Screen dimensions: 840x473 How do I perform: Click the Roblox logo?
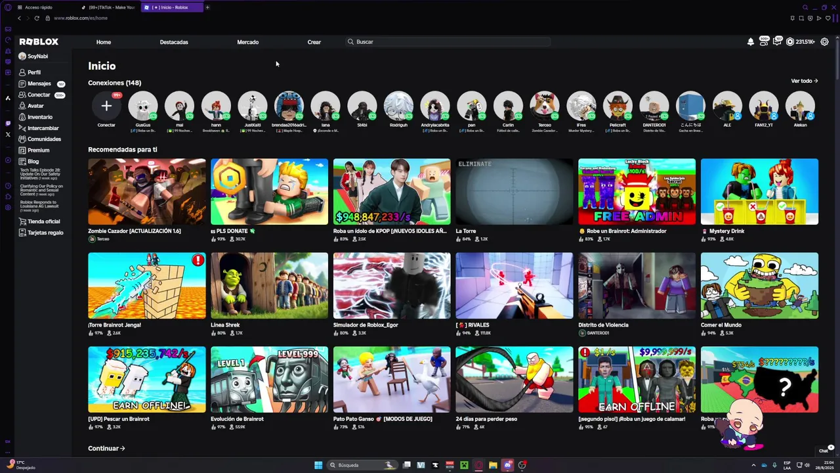tap(39, 41)
